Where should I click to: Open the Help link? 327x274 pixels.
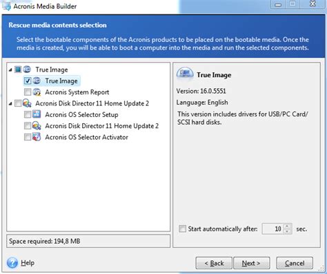(28, 263)
